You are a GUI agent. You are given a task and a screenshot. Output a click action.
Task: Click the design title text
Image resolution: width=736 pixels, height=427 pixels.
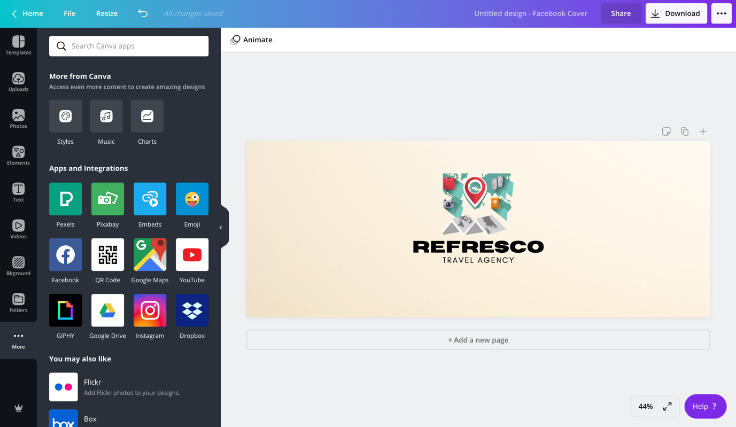click(x=530, y=13)
